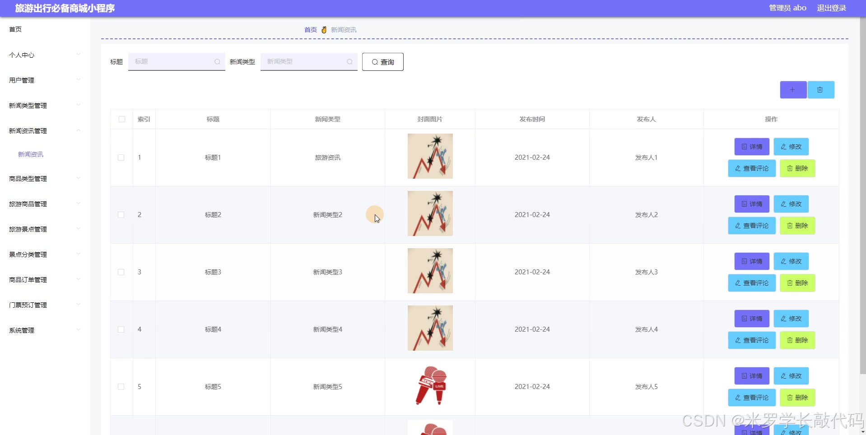This screenshot has width=866, height=435.
Task: Open 详情 for row 标题1
Action: point(752,147)
